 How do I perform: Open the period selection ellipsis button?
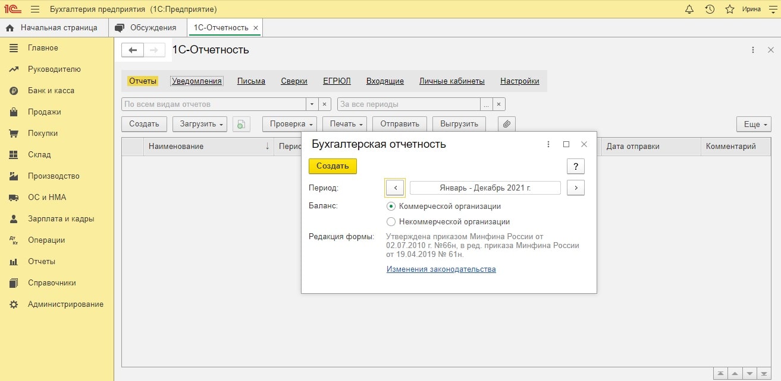pos(487,104)
